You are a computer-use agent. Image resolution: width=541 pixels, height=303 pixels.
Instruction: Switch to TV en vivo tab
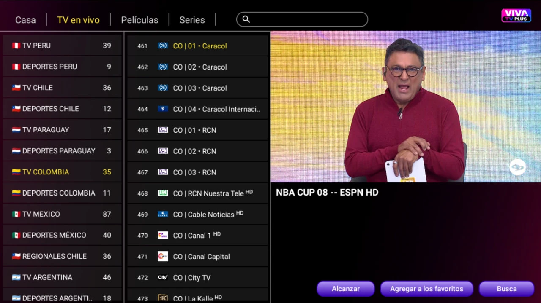pos(78,20)
